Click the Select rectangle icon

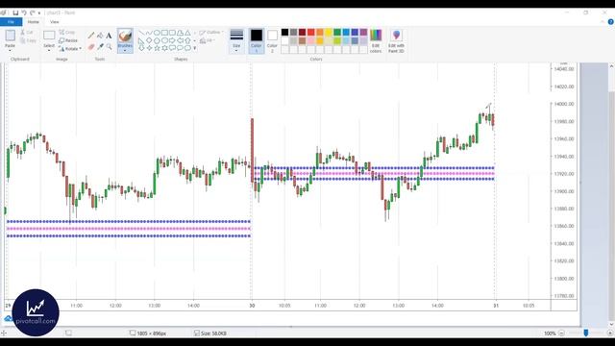(x=49, y=36)
